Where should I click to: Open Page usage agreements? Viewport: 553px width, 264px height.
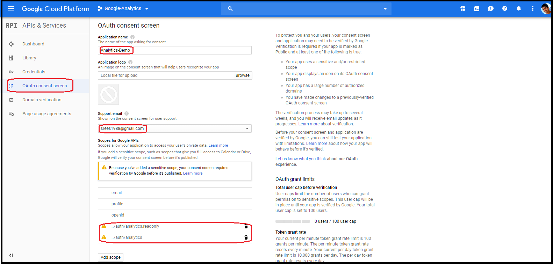pos(47,114)
